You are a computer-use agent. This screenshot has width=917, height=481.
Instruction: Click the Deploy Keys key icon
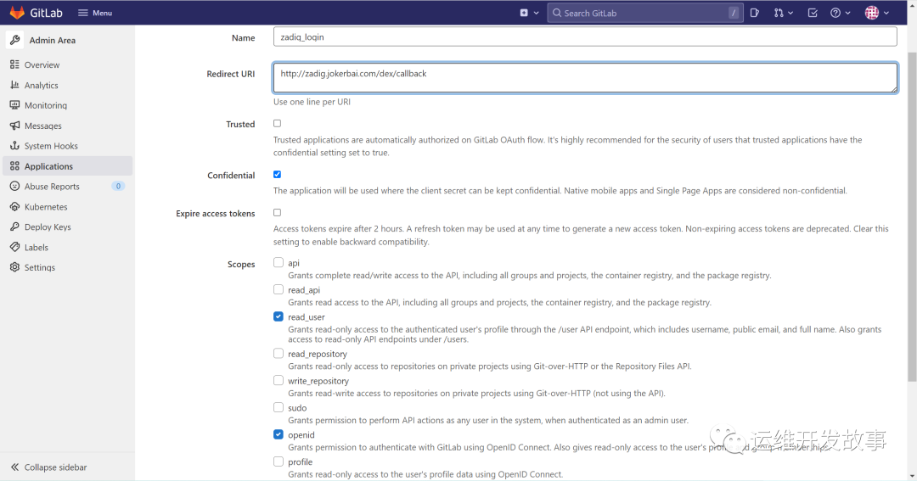click(x=14, y=227)
